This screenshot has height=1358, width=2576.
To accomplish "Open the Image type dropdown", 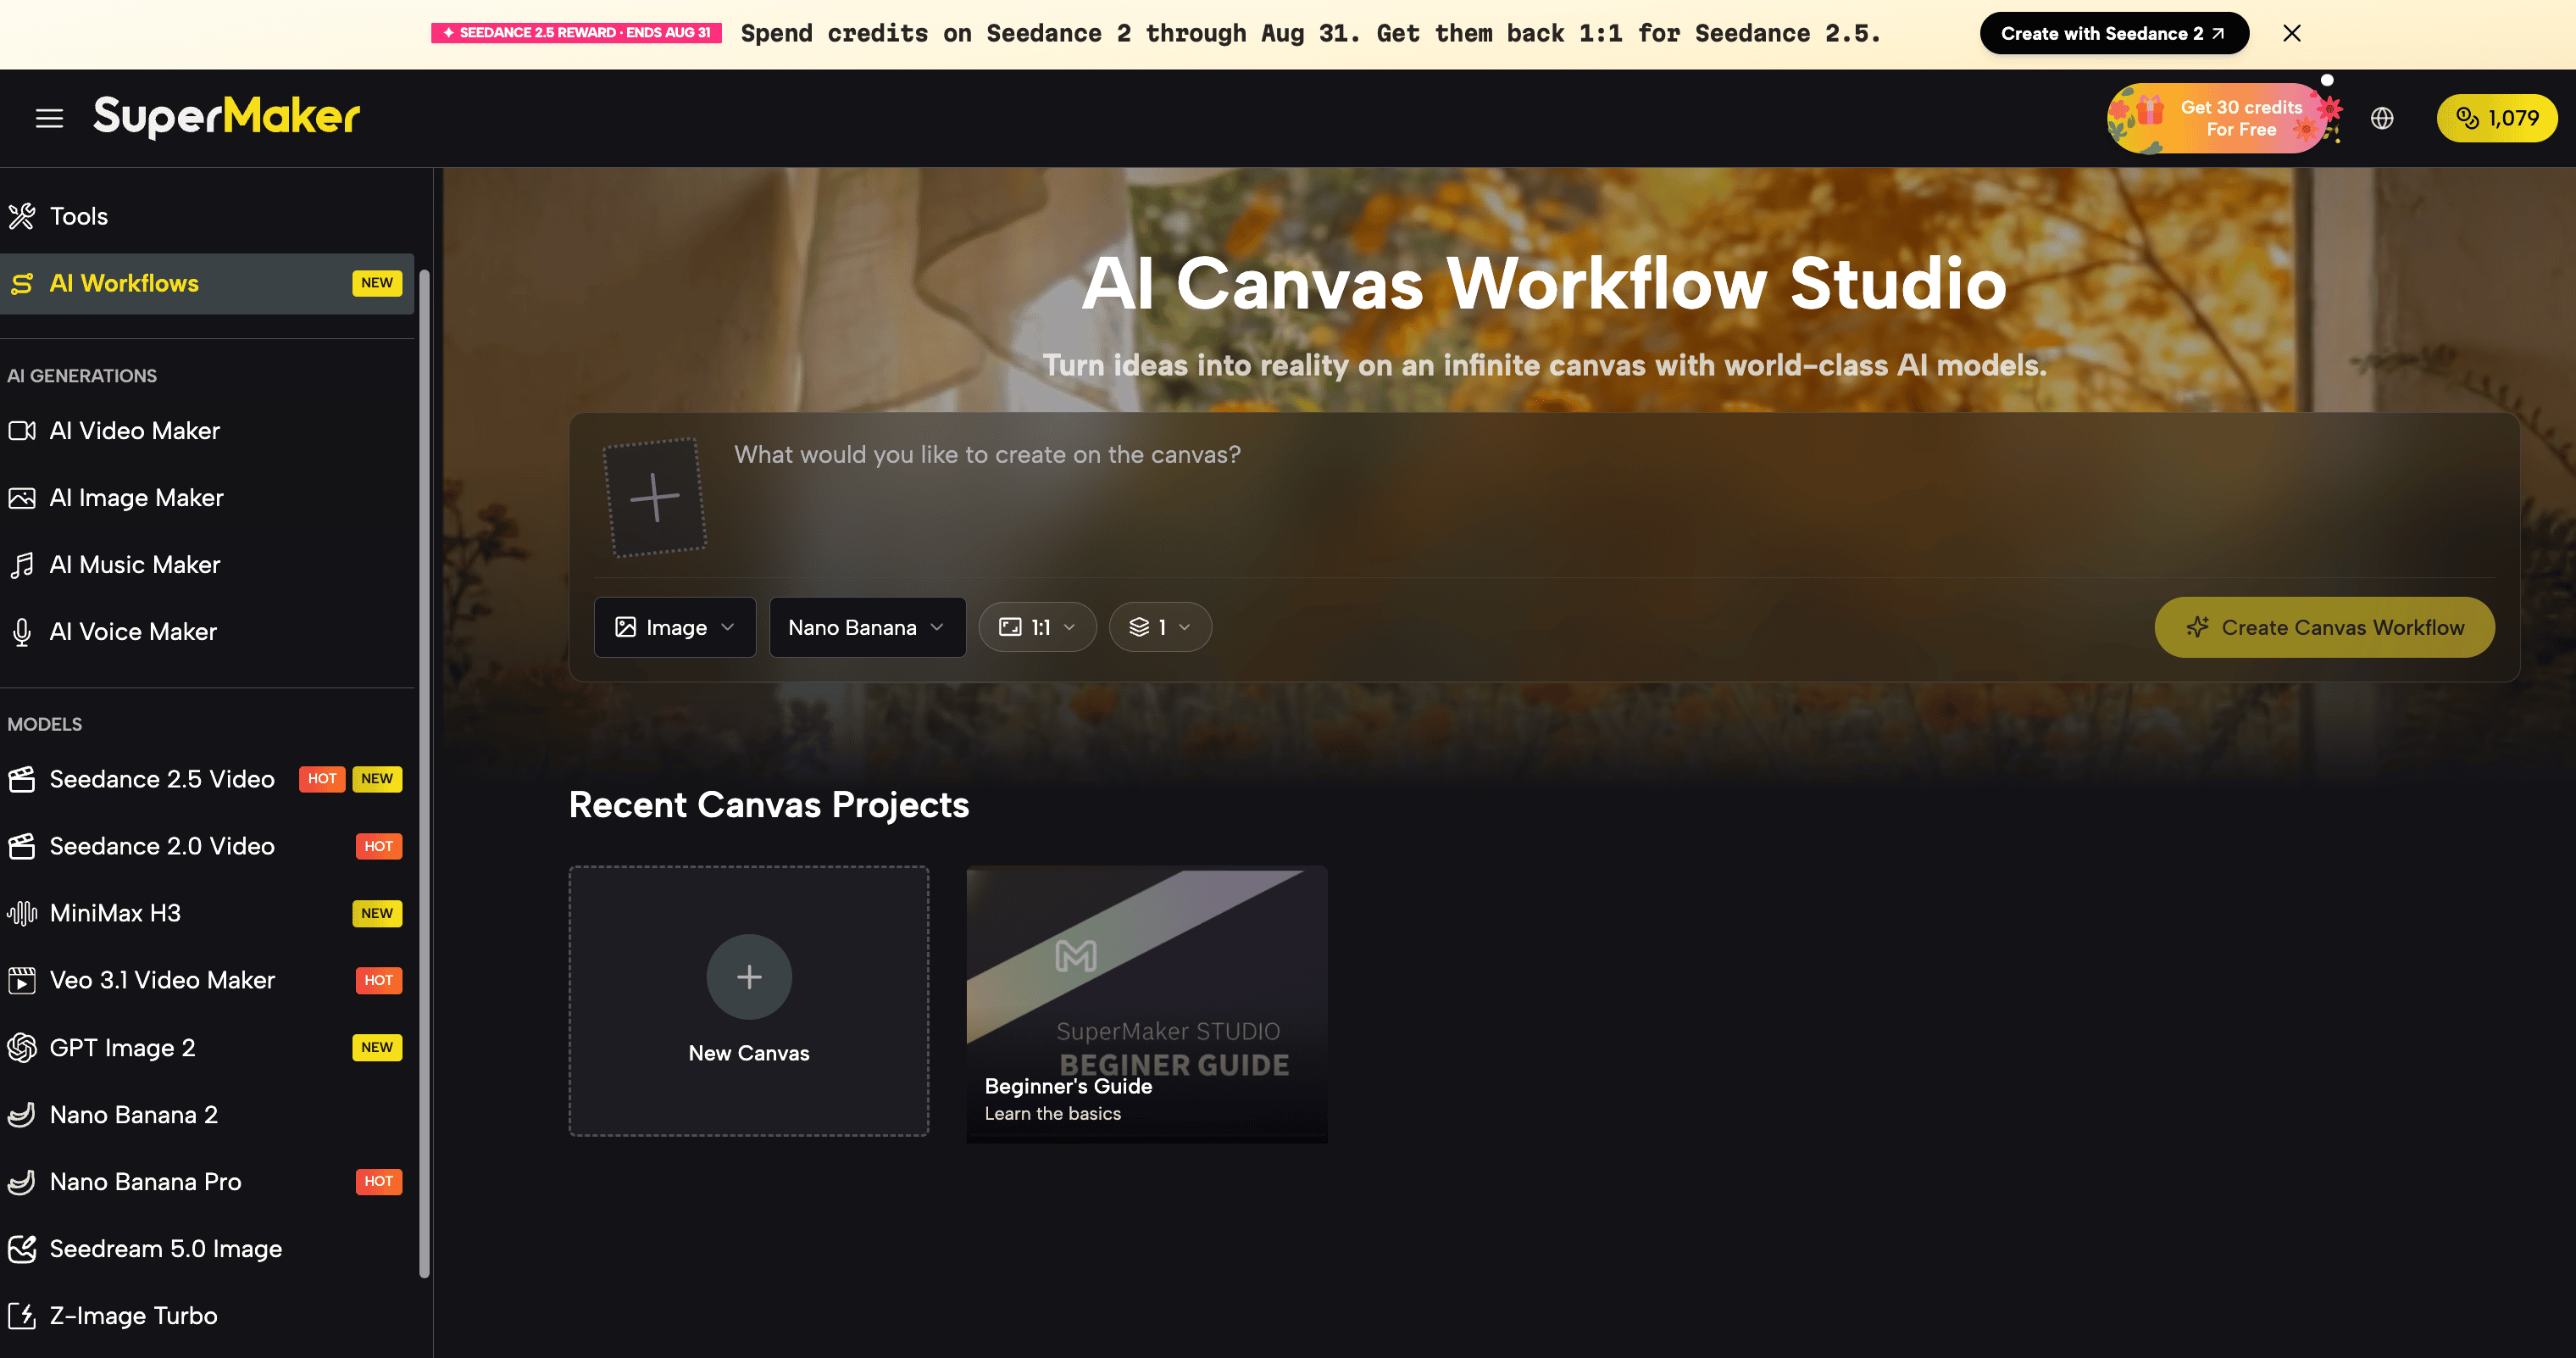I will 675,627.
